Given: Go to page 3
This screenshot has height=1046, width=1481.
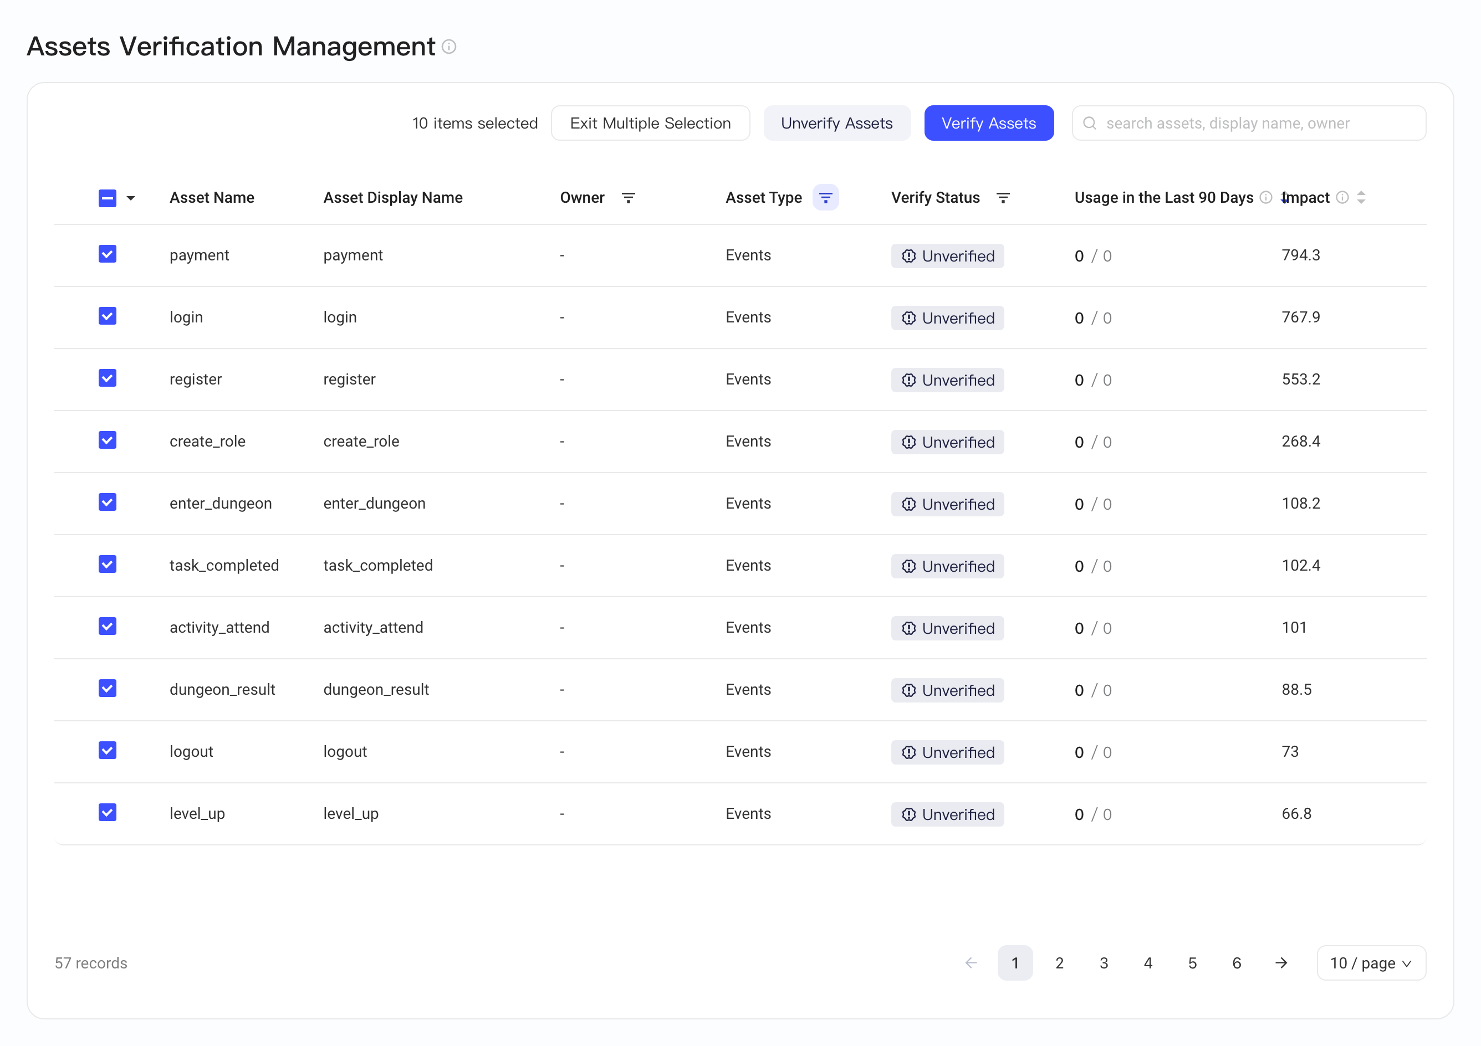Looking at the screenshot, I should [x=1104, y=963].
